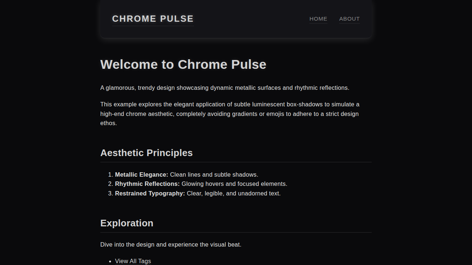Image resolution: width=472 pixels, height=265 pixels.
Task: Follow the View All Tags link
Action: coord(133,261)
